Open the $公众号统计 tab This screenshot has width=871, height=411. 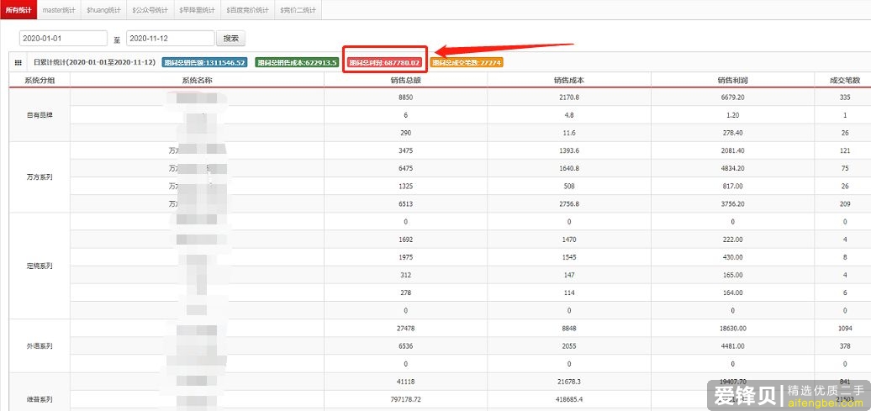pyautogui.click(x=150, y=9)
